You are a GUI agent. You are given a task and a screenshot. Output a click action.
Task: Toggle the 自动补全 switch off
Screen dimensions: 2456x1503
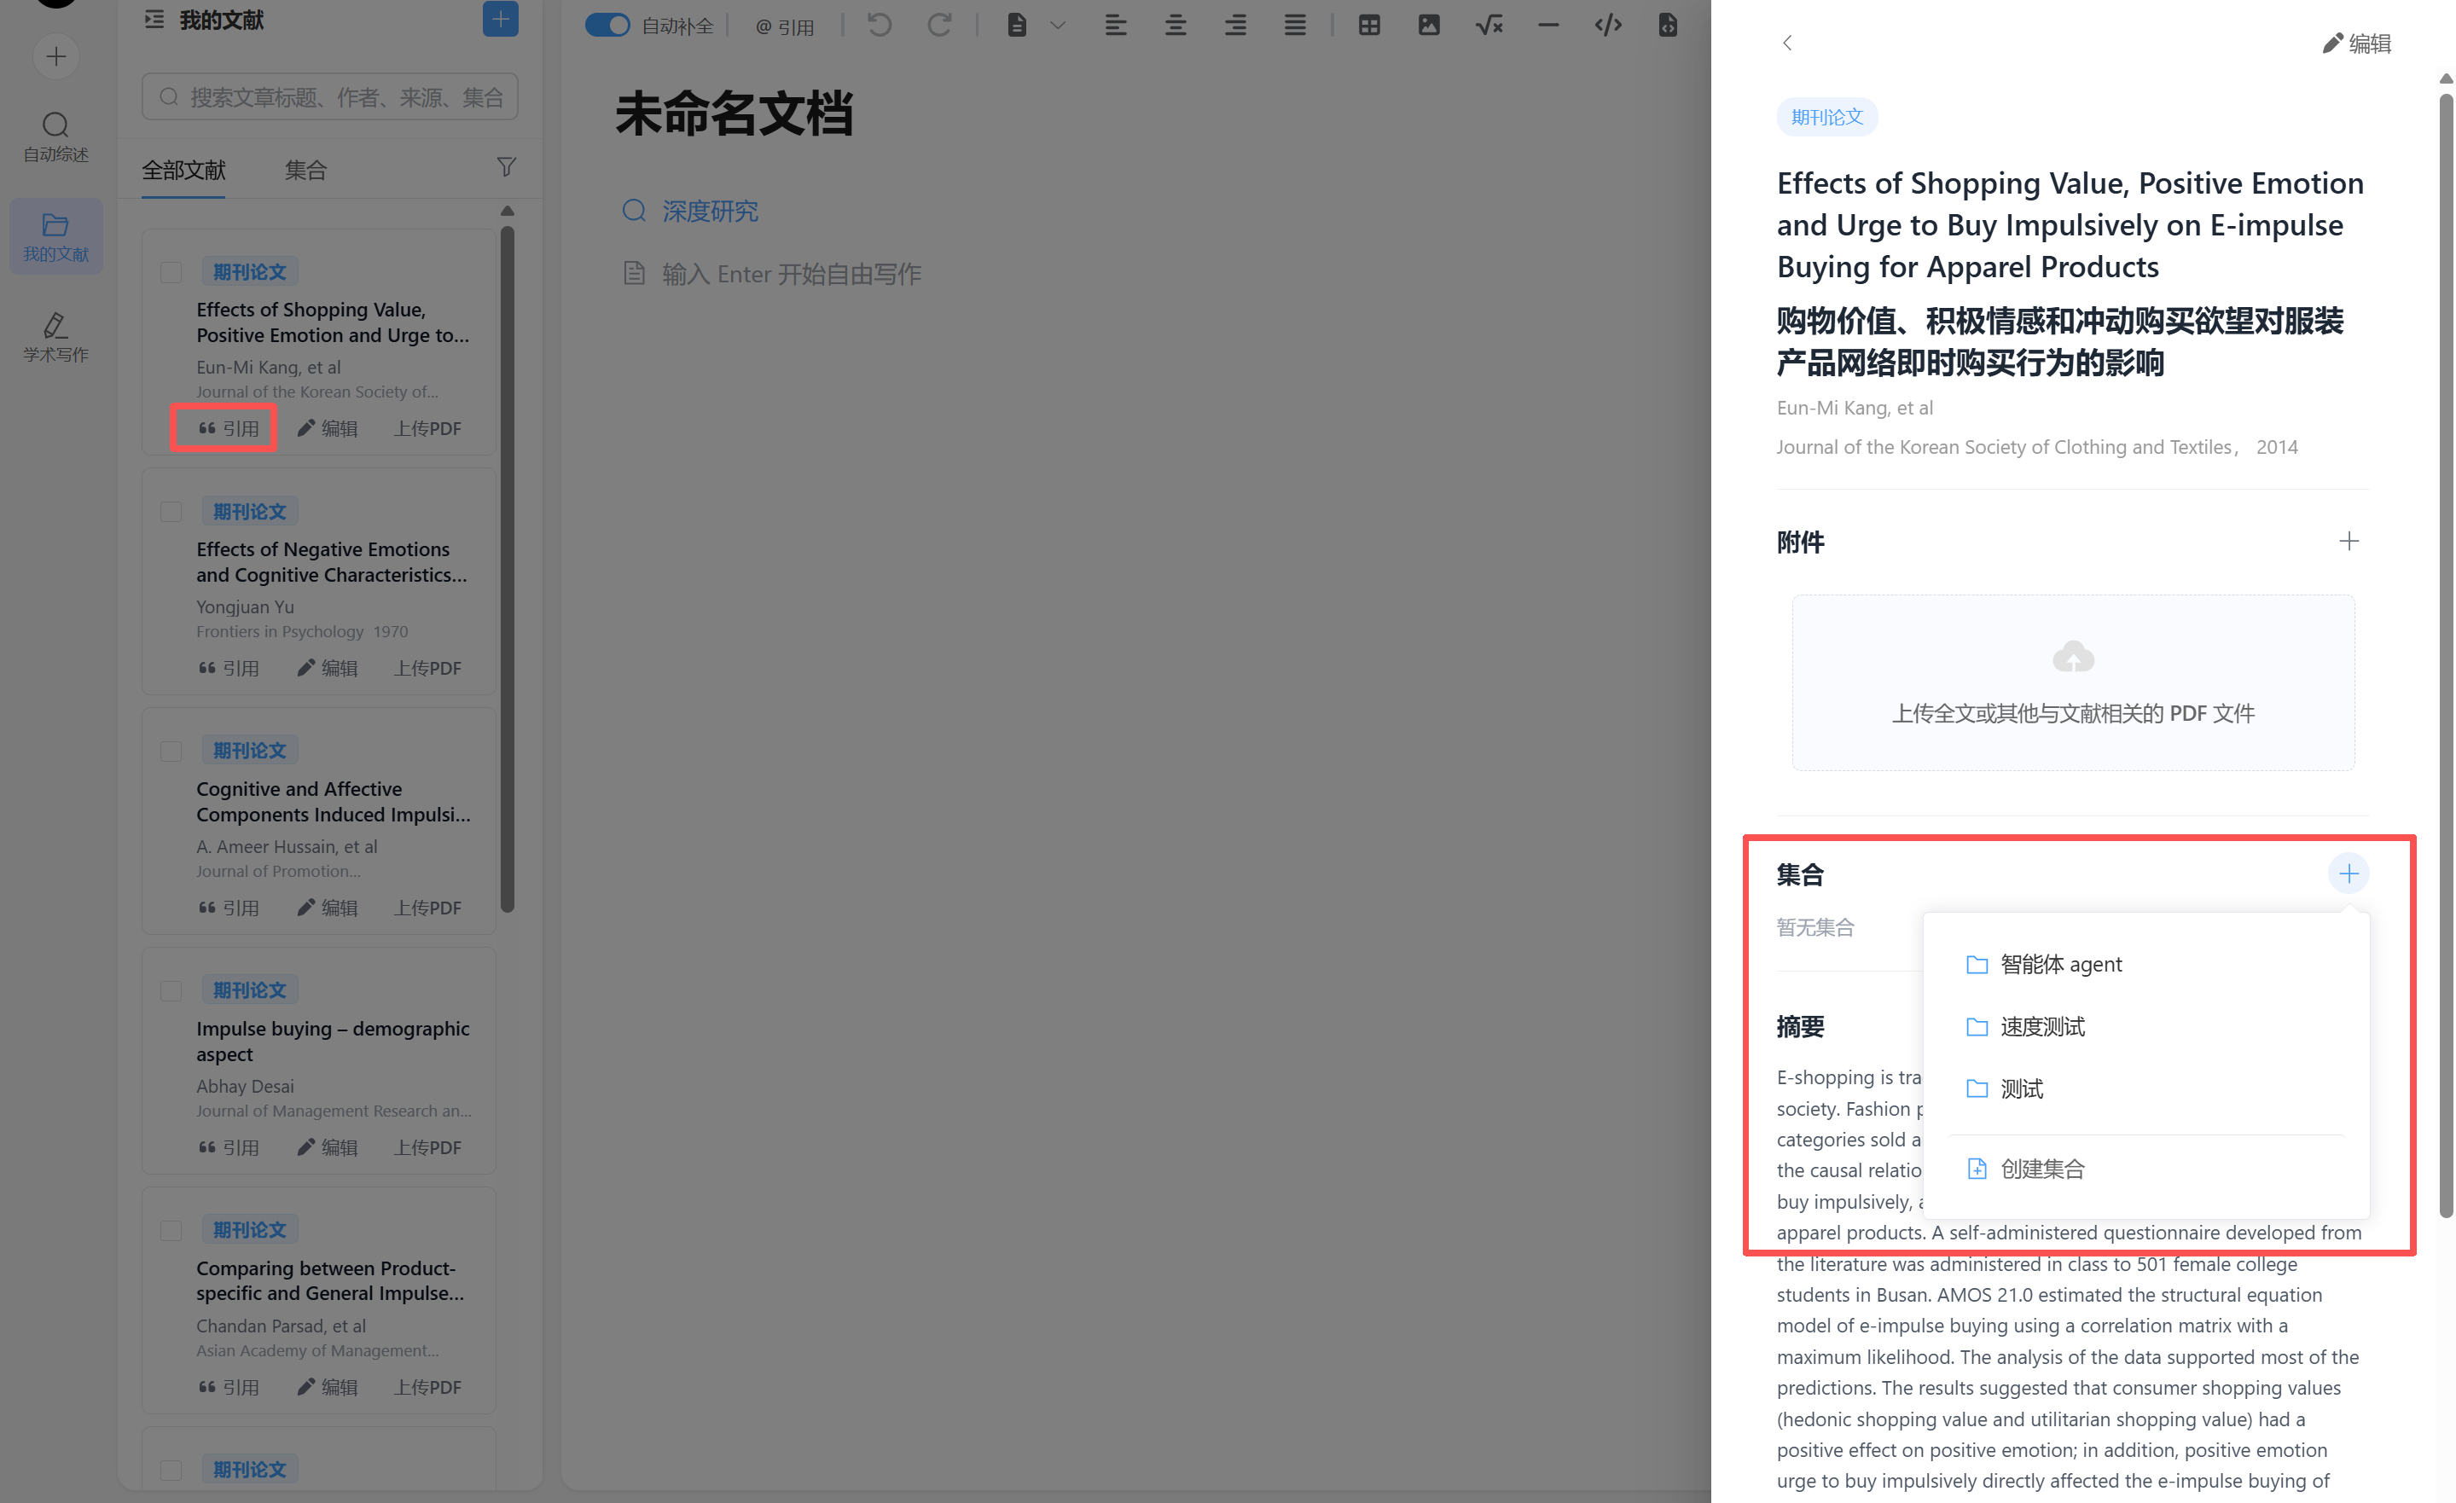coord(607,25)
